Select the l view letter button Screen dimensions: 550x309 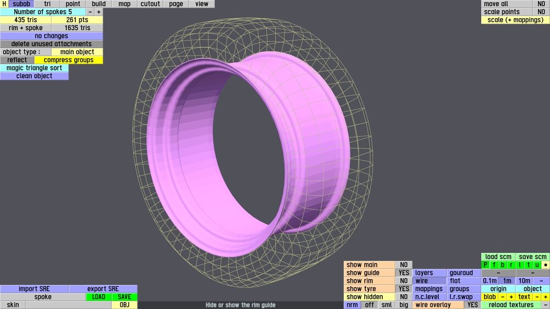(520, 265)
